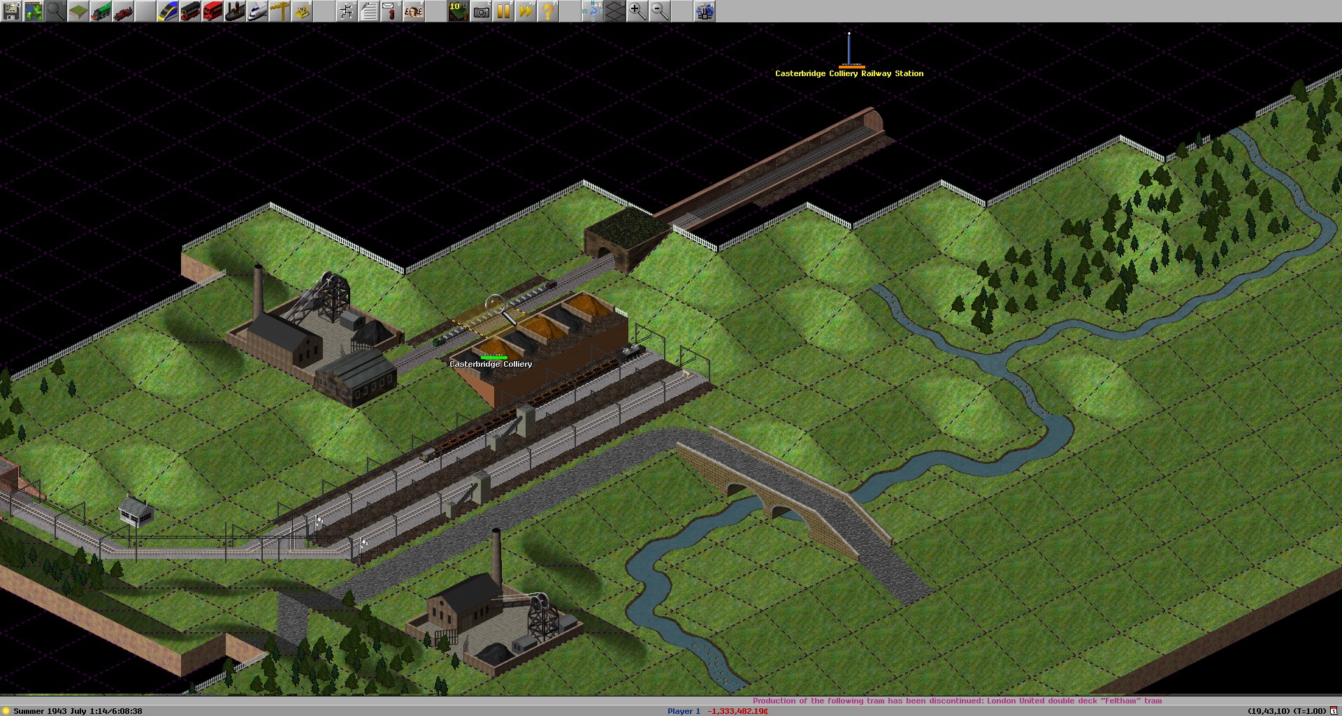
Task: Open ship and harbour tools
Action: pos(235,11)
